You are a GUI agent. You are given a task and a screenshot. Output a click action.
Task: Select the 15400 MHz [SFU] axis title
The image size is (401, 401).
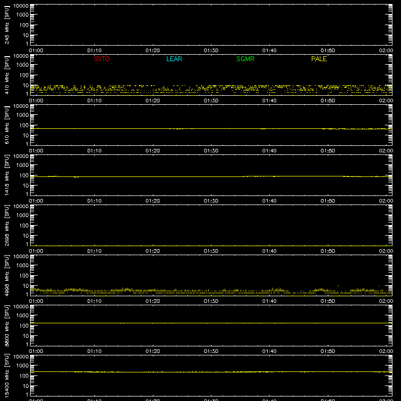point(7,376)
